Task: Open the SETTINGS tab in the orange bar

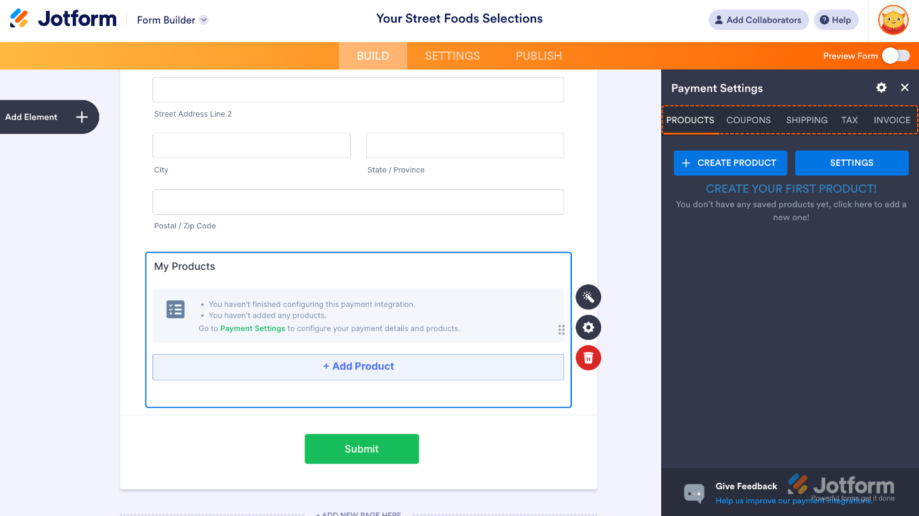Action: pos(452,56)
